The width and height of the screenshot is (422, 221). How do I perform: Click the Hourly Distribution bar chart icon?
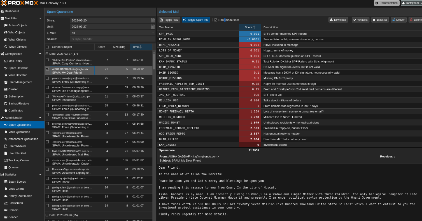pos(6,196)
